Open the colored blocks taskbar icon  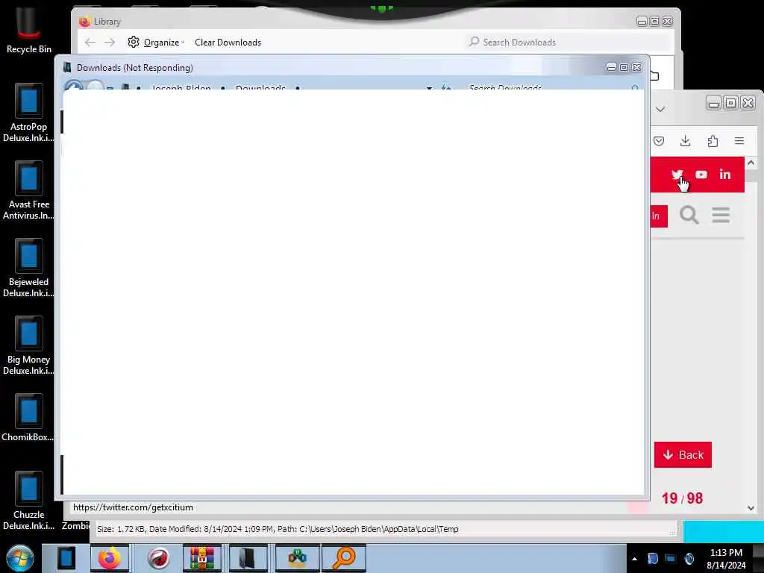coord(297,558)
